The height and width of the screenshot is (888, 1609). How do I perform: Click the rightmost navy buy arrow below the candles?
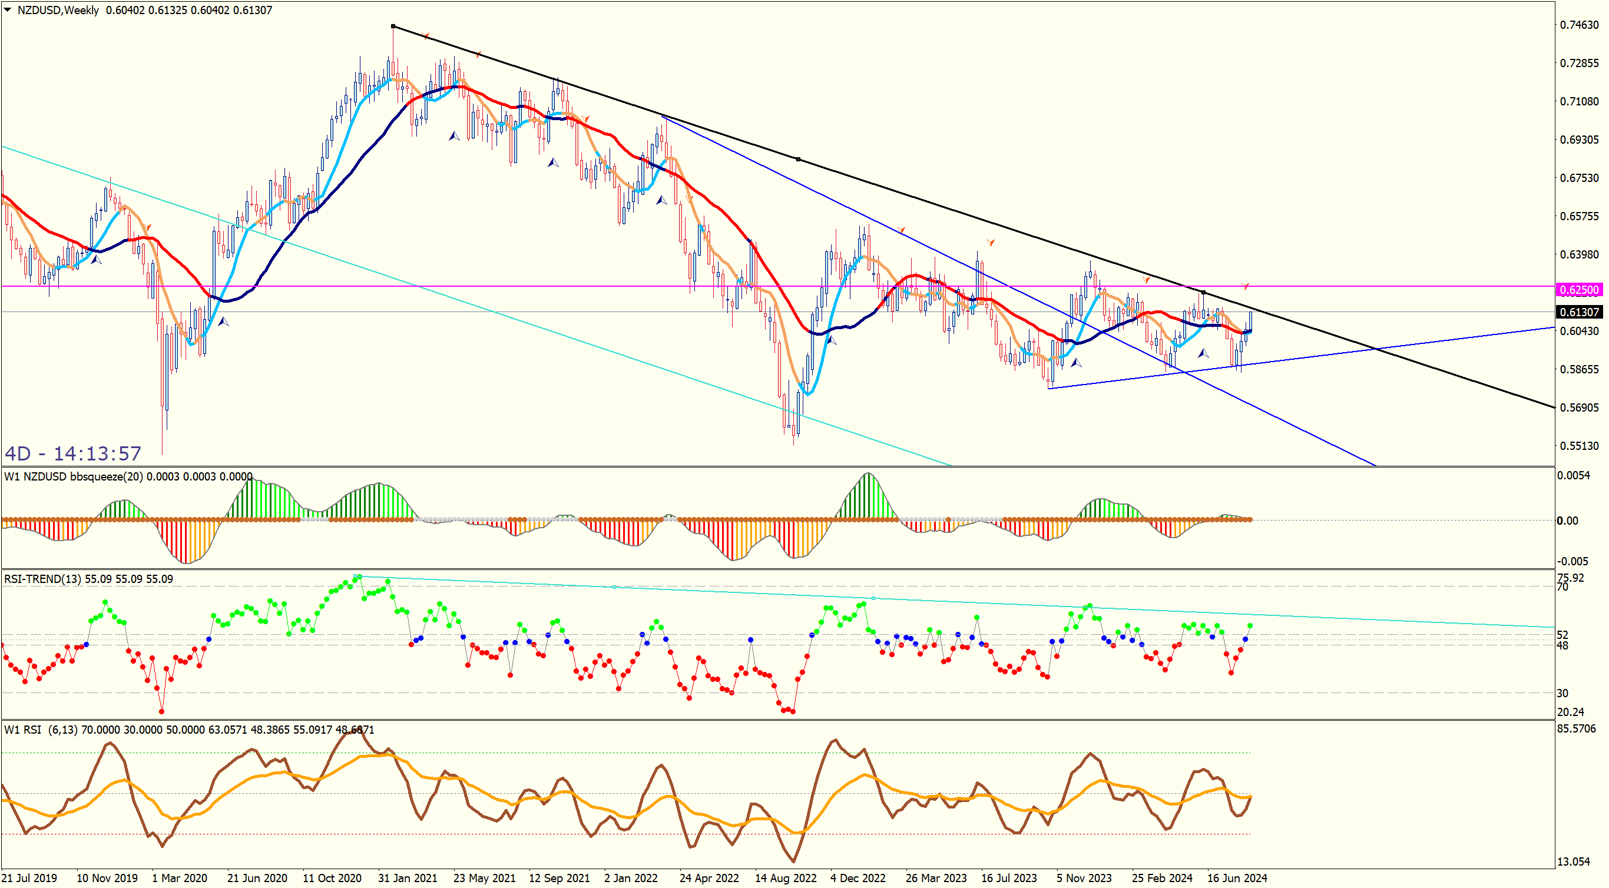pos(1203,353)
